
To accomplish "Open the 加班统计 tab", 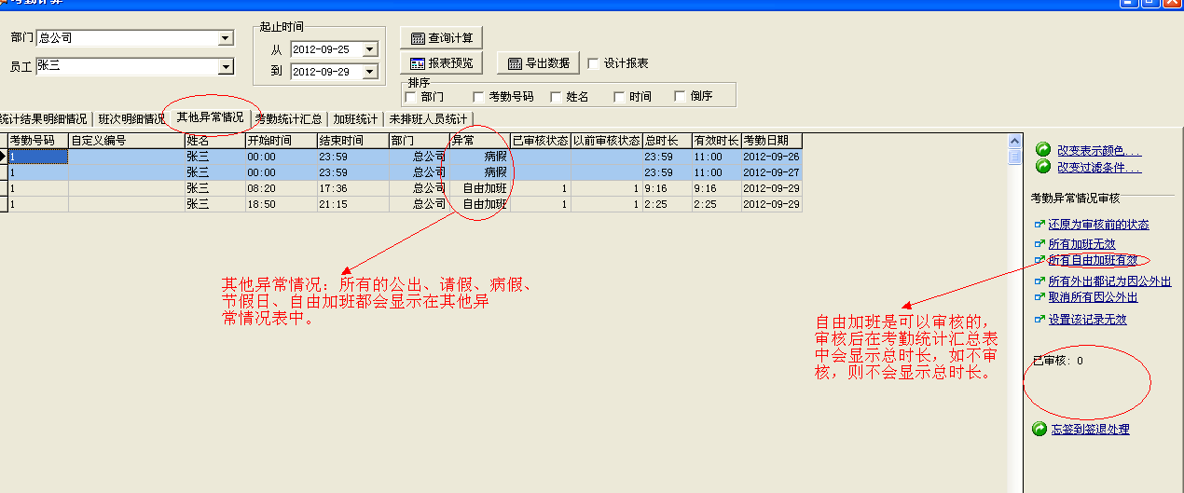I will 355,118.
